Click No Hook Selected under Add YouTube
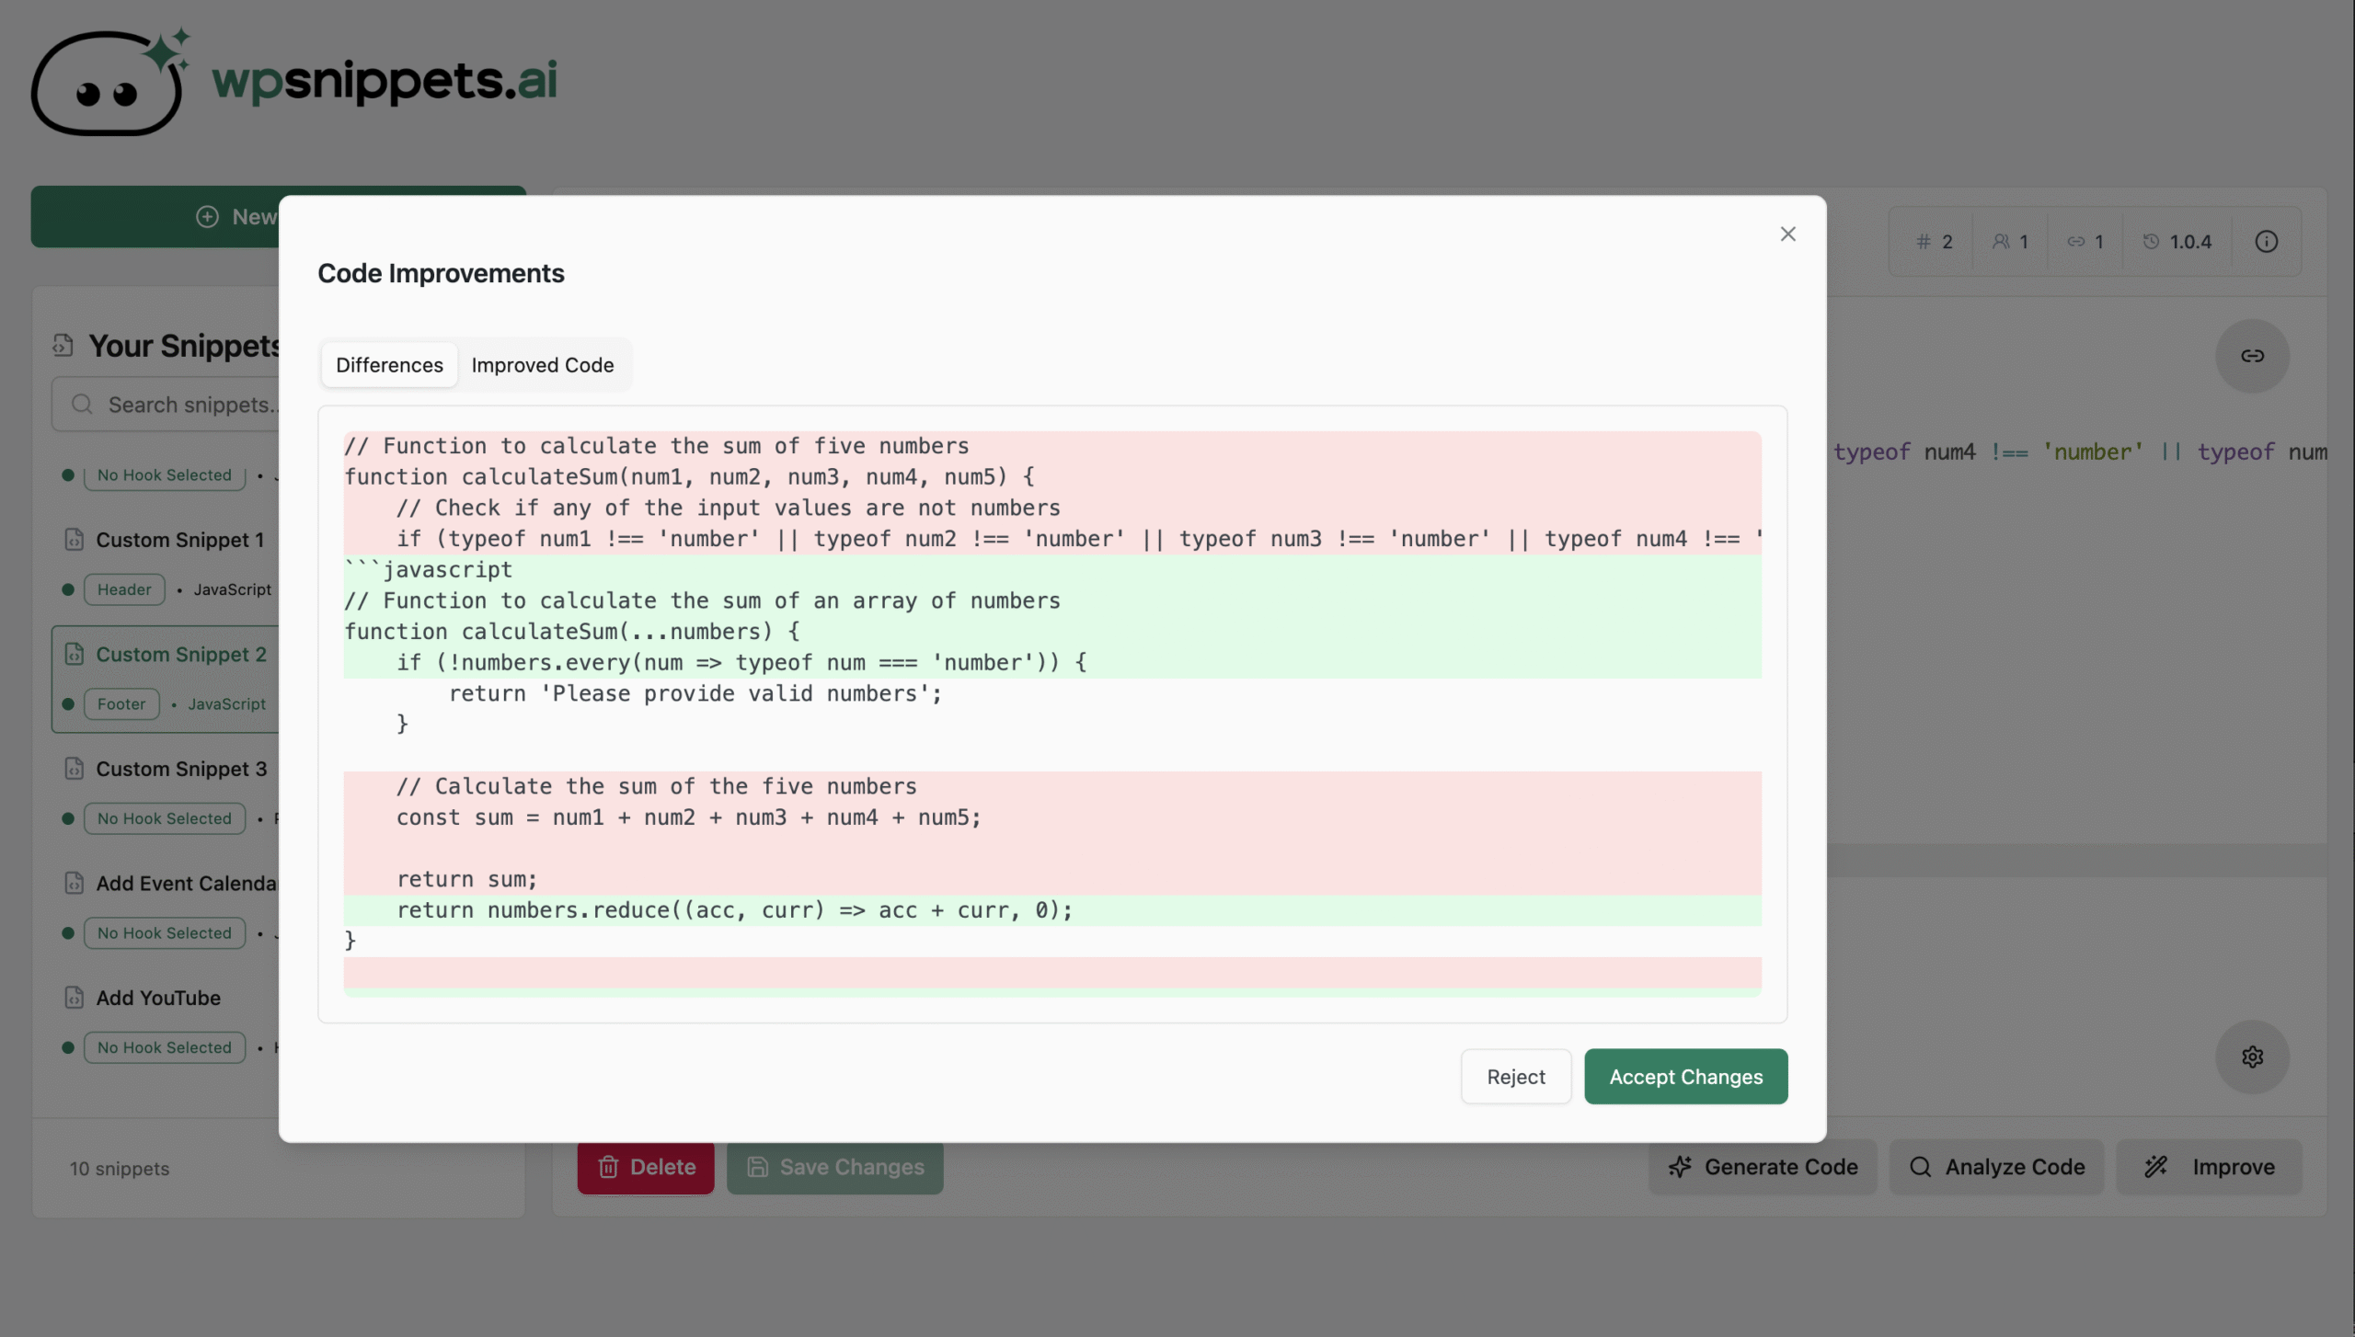 (165, 1047)
